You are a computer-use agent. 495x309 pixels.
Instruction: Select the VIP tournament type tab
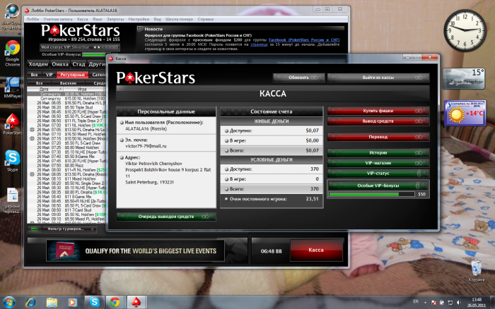coord(49,75)
